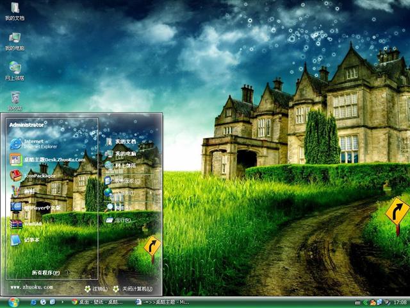Open 我的电脑 in start menu right column
The image size is (410, 308).
pyautogui.click(x=120, y=153)
